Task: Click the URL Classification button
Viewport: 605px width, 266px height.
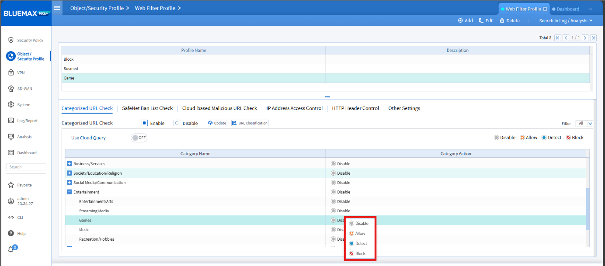Action: point(250,123)
